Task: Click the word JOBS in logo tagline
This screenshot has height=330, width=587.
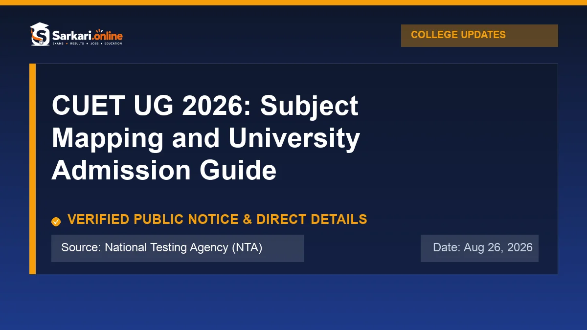Action: [x=94, y=44]
